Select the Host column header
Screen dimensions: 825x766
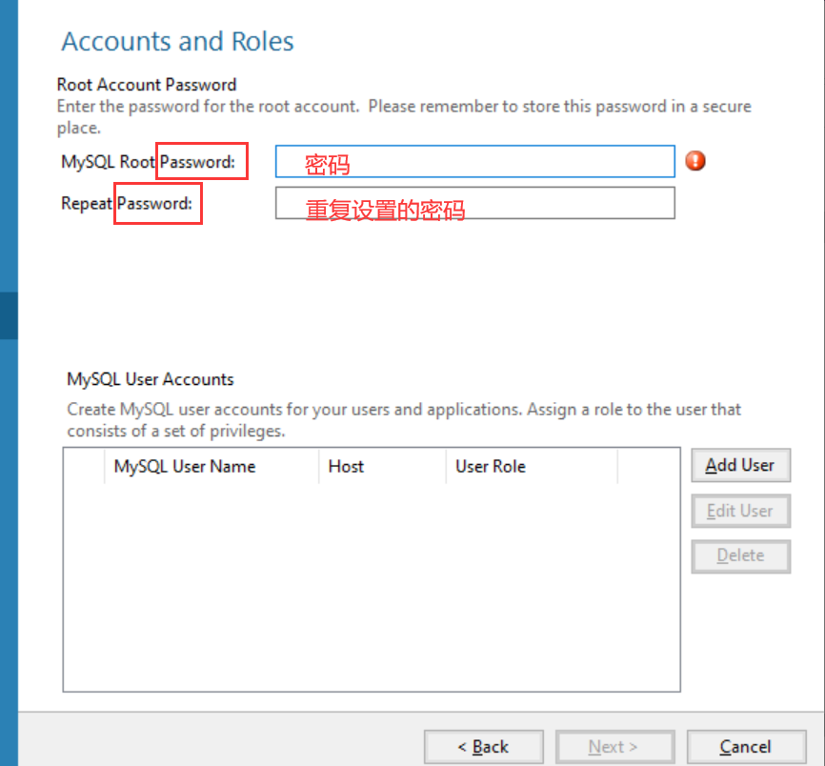click(x=383, y=466)
